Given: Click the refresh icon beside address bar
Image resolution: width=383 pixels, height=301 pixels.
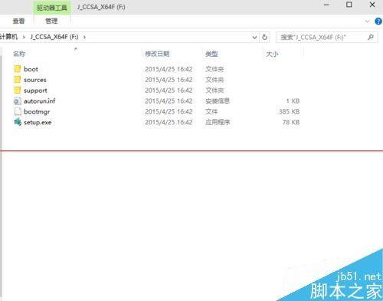Looking at the screenshot, I should click(265, 37).
